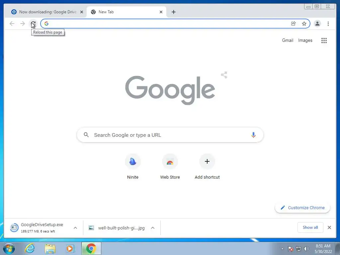This screenshot has width=340, height=255.
Task: Open Action Center flag tray icon
Action: [290, 249]
